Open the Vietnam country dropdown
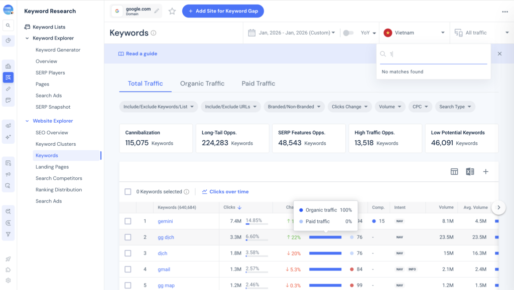The image size is (514, 290). [x=415, y=33]
